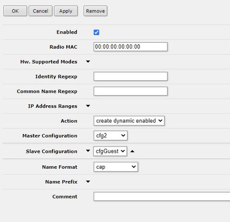
Task: Click the Apply button
Action: (66, 11)
